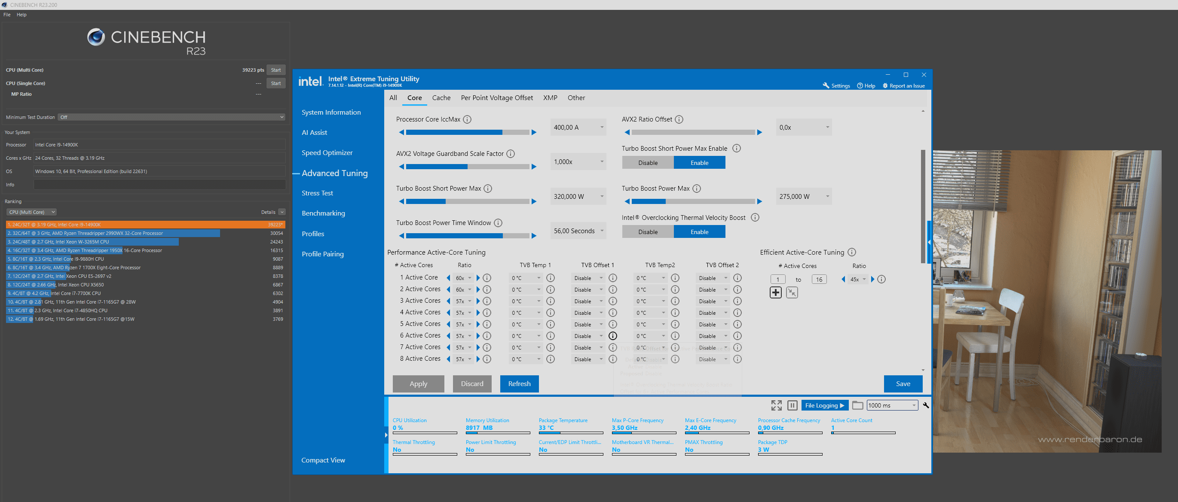This screenshot has height=502, width=1178.
Task: Open CPU (Multi Core) ranking dropdown in Cinebench
Action: 31,213
